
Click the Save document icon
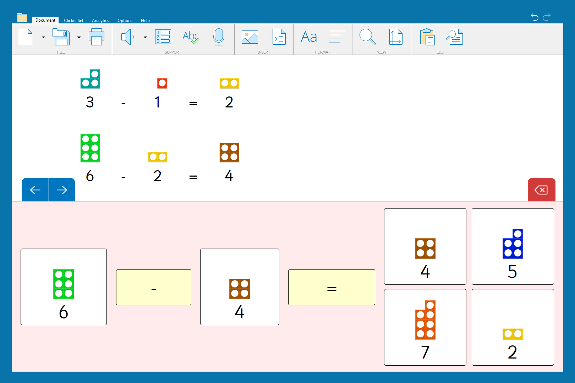pyautogui.click(x=61, y=37)
